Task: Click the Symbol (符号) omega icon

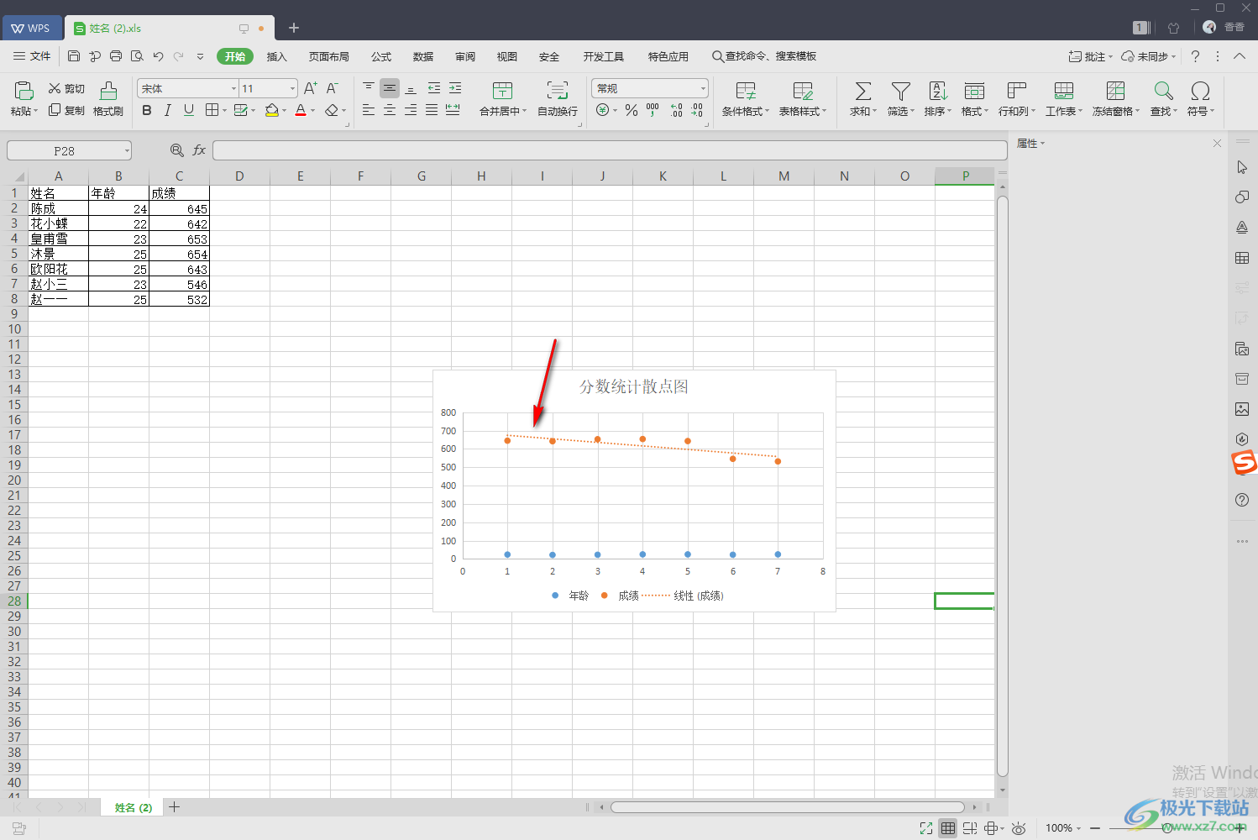Action: coord(1201,91)
